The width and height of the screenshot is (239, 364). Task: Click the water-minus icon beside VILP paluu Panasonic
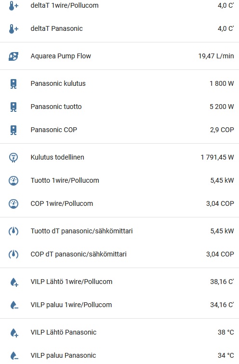point(14,356)
